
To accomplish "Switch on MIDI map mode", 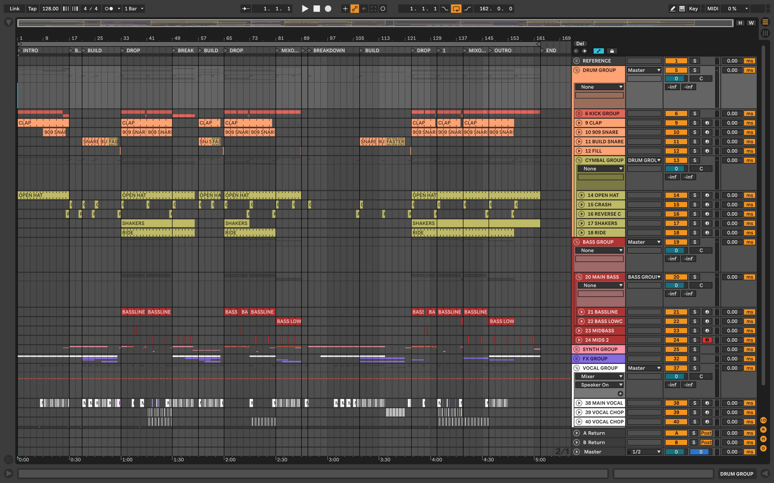I will (x=713, y=8).
